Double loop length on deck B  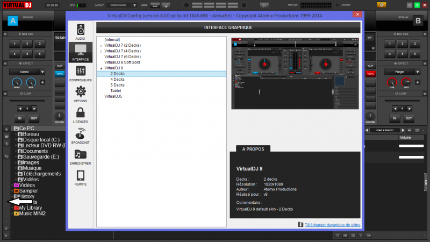pyautogui.click(x=409, y=109)
